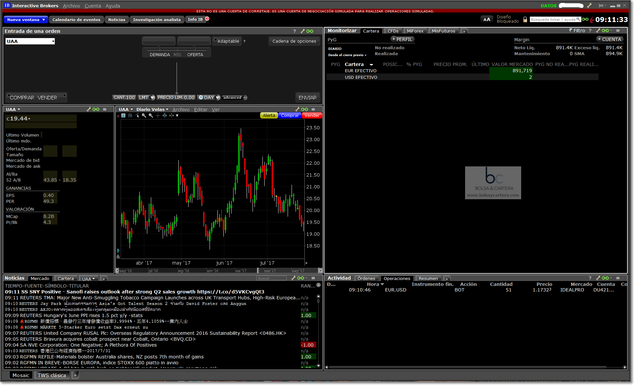The width and height of the screenshot is (634, 385).
Task: Expand the advanced order options plus
Action: (x=245, y=97)
